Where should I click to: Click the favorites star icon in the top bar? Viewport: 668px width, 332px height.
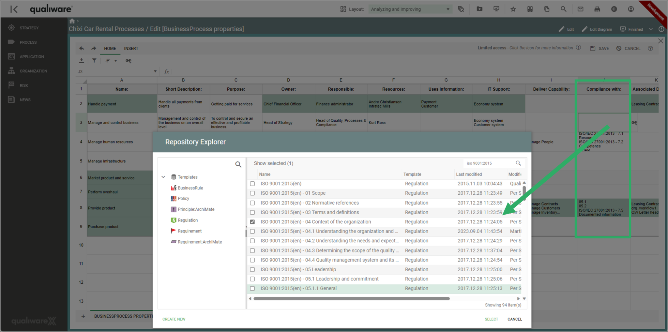point(513,9)
